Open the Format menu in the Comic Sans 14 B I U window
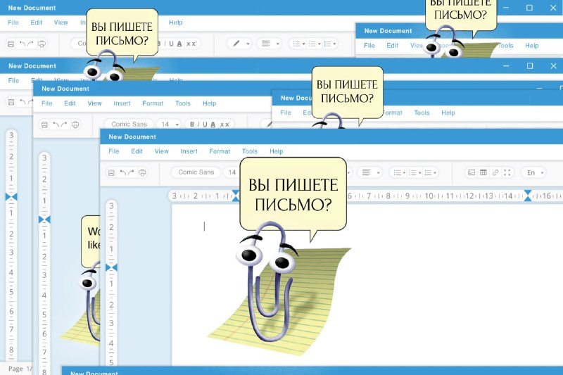Image resolution: width=563 pixels, height=375 pixels. pos(153,103)
